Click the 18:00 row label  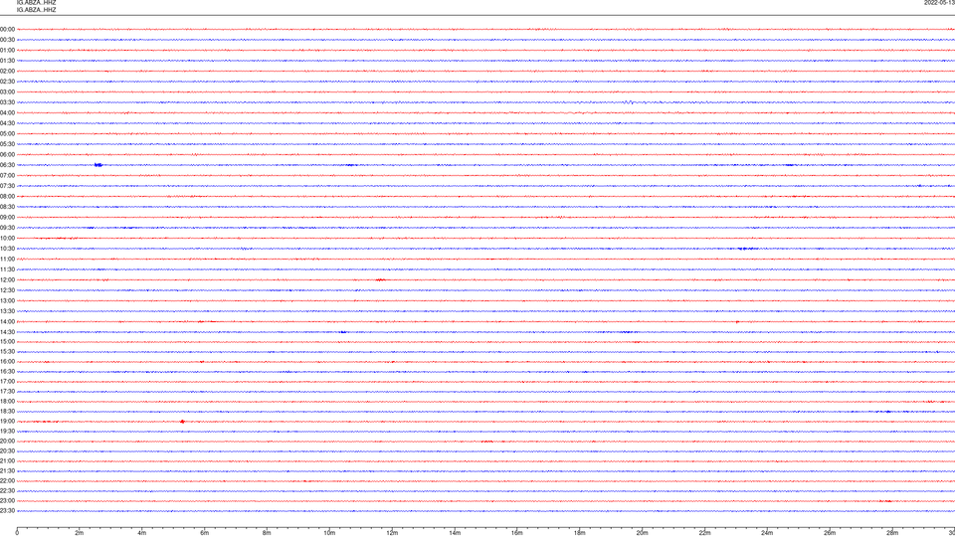[7, 401]
